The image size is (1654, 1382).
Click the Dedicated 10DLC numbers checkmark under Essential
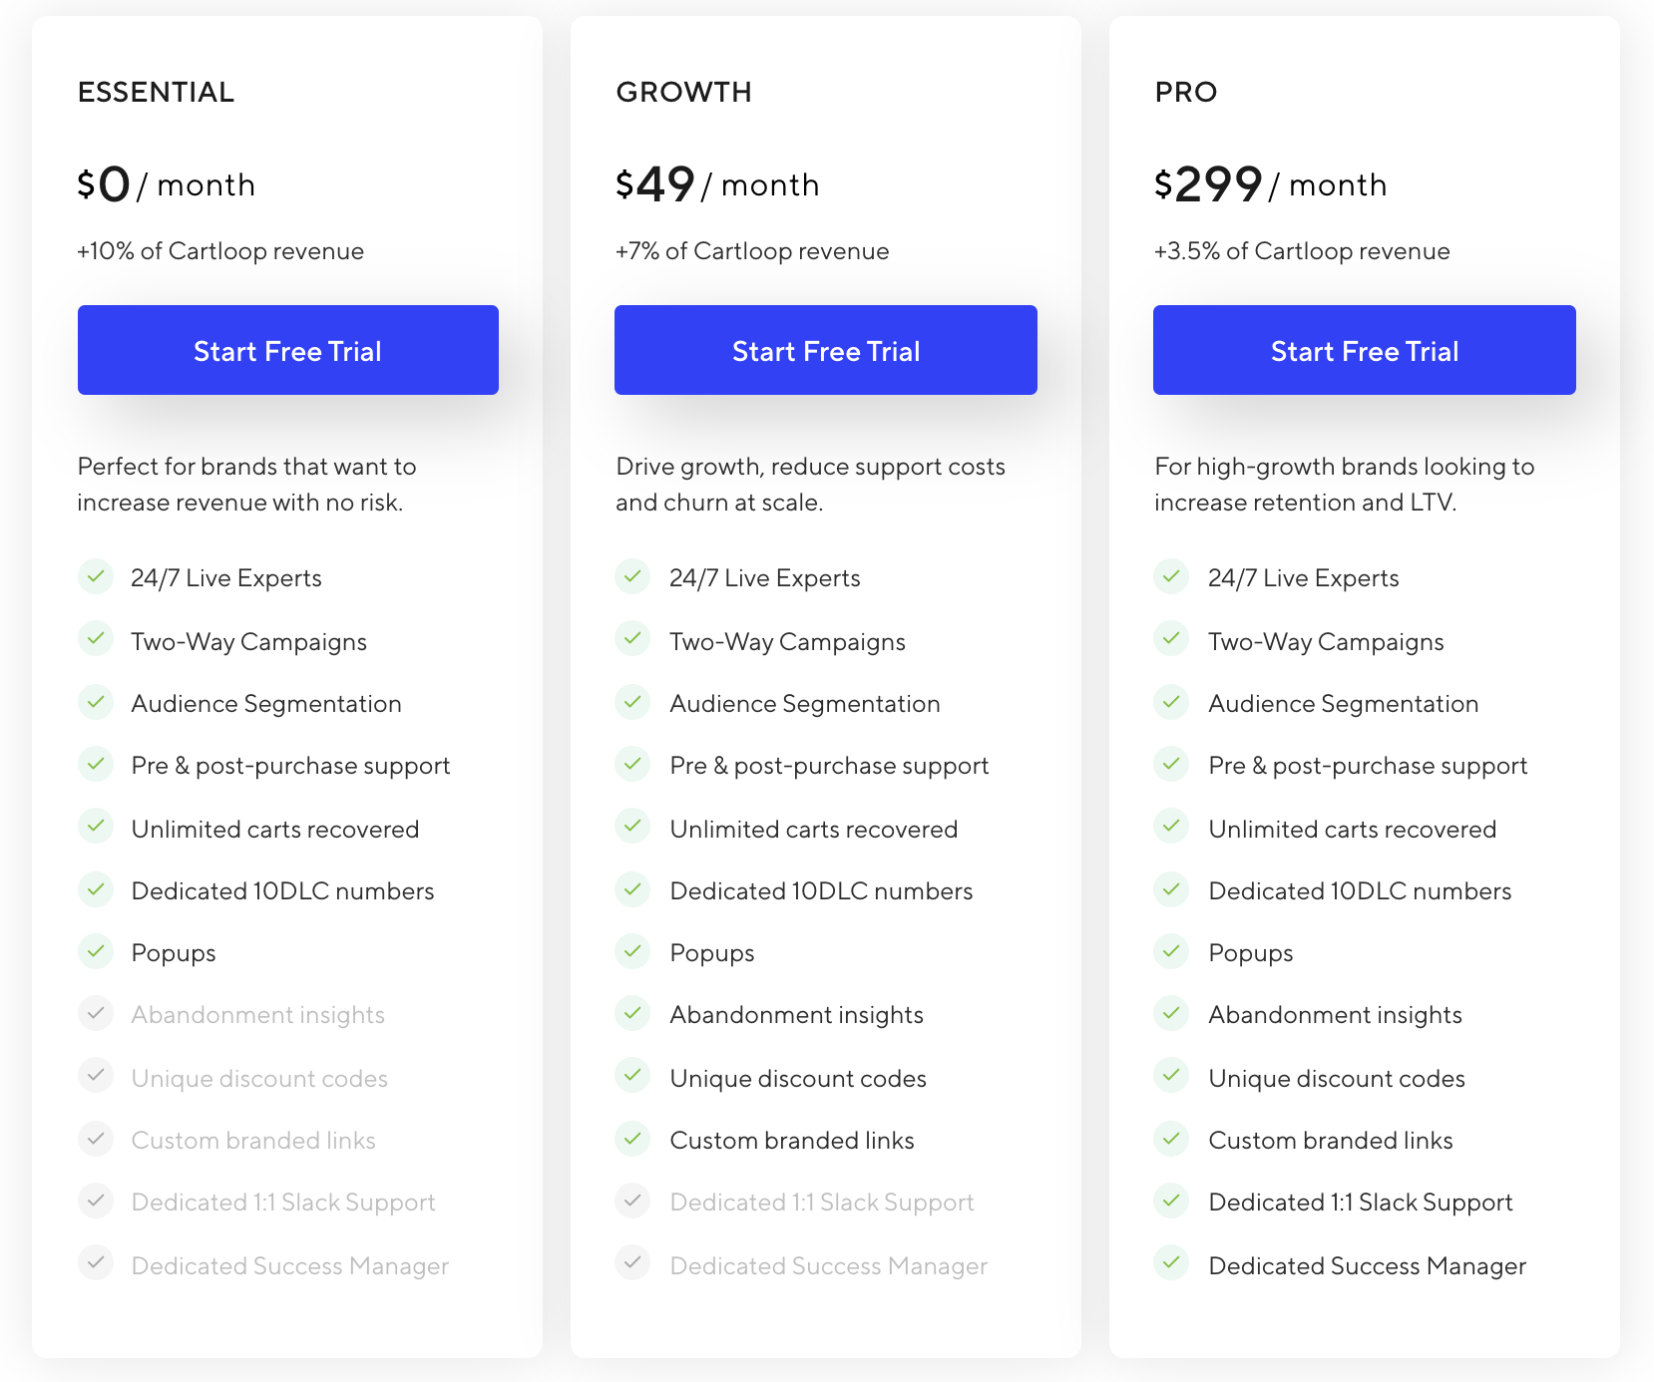(x=97, y=888)
